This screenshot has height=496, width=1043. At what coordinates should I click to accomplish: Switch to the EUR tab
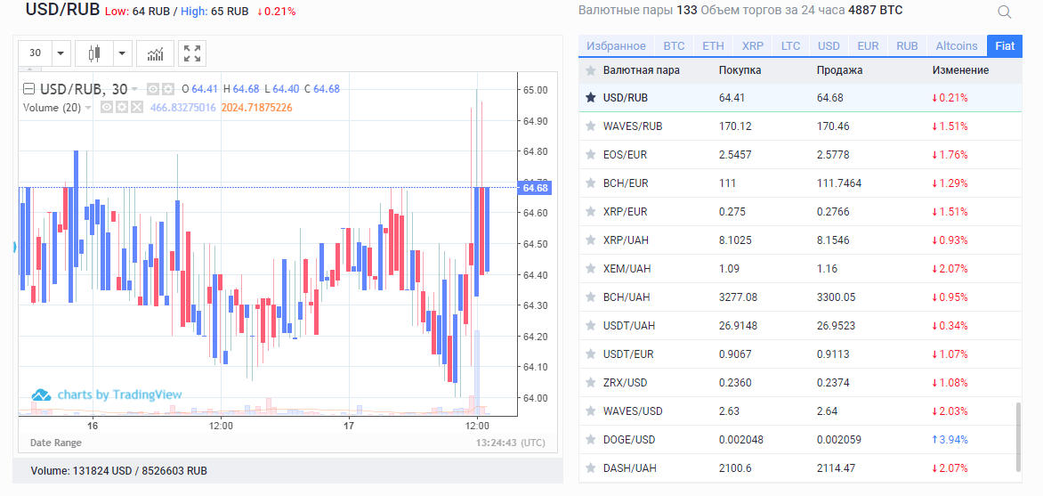point(868,46)
